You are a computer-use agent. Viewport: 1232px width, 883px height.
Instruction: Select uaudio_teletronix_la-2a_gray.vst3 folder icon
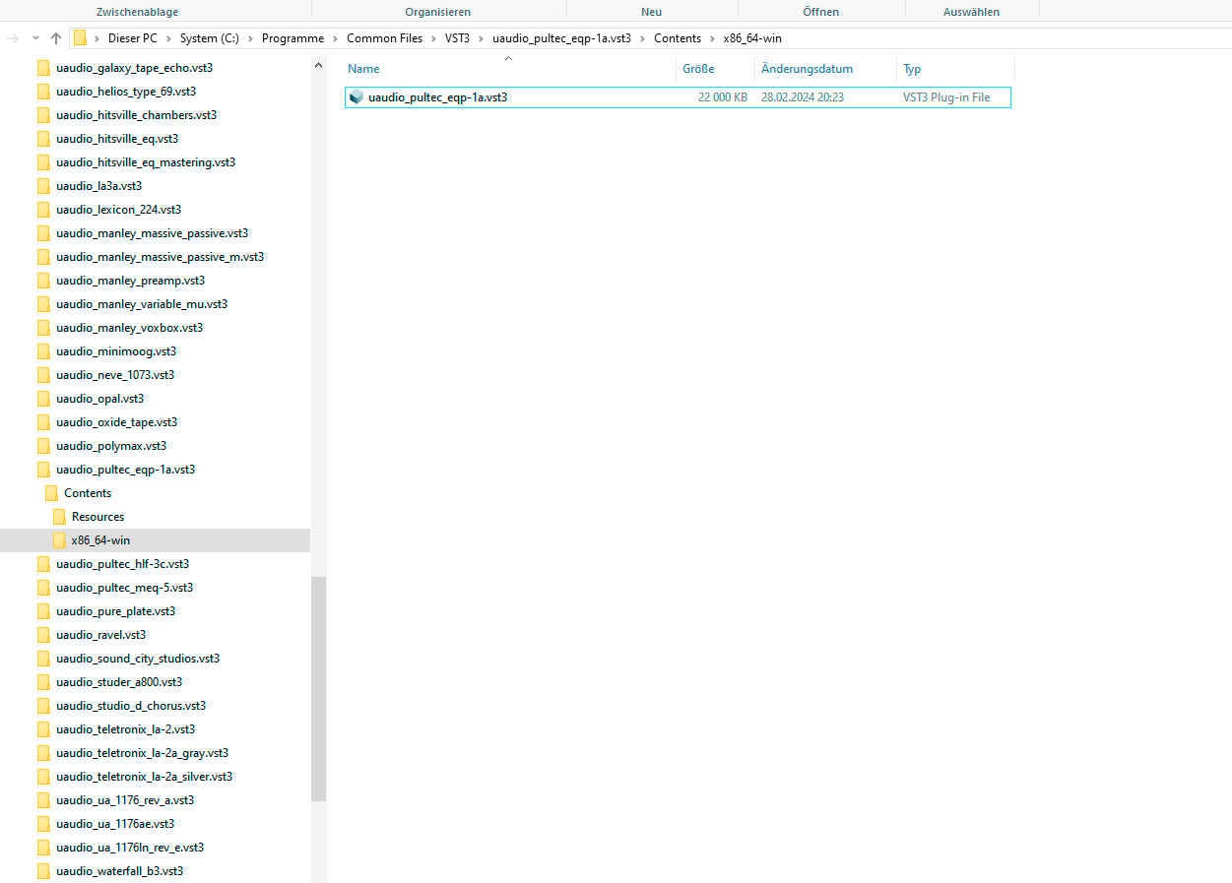tap(43, 753)
